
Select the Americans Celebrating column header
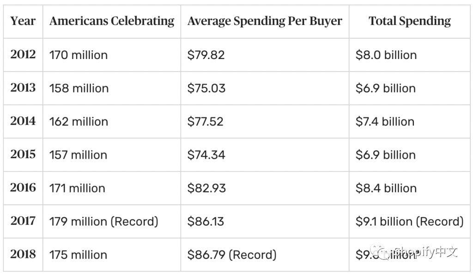tap(112, 21)
